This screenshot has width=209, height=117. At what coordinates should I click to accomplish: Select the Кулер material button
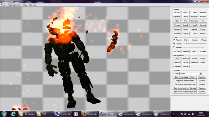point(203,29)
